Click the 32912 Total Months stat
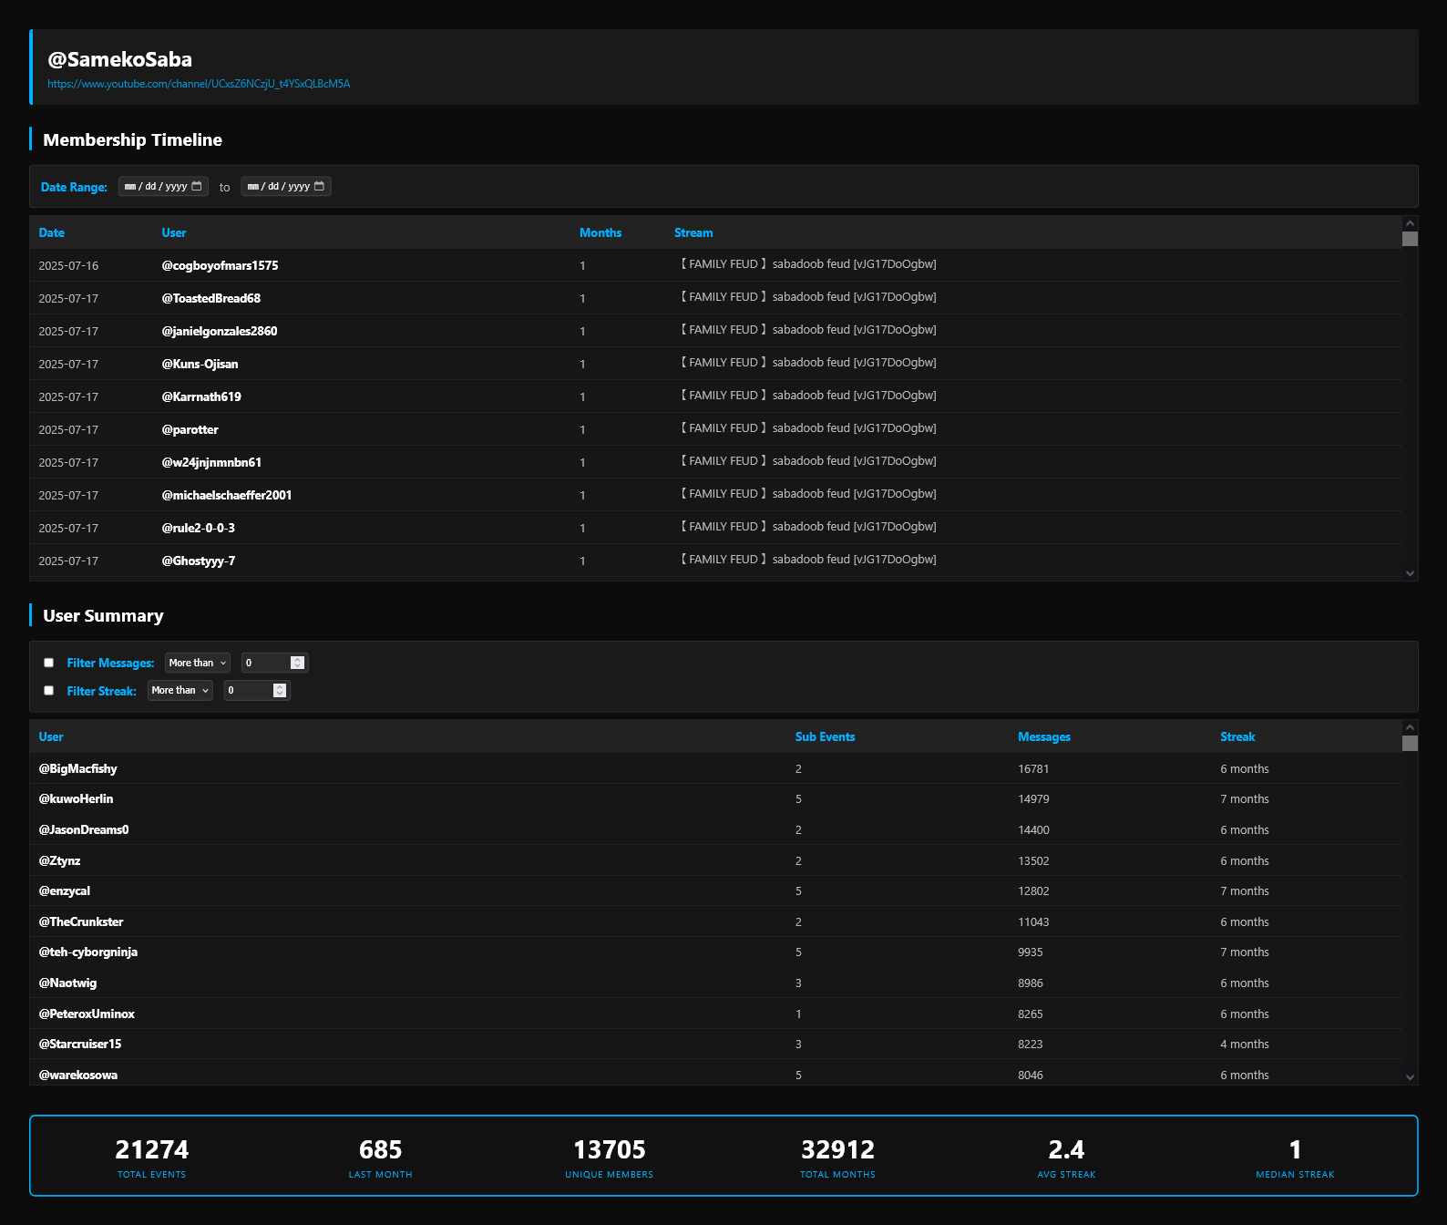Screen dimensions: 1447x1225 pyautogui.click(x=838, y=1157)
